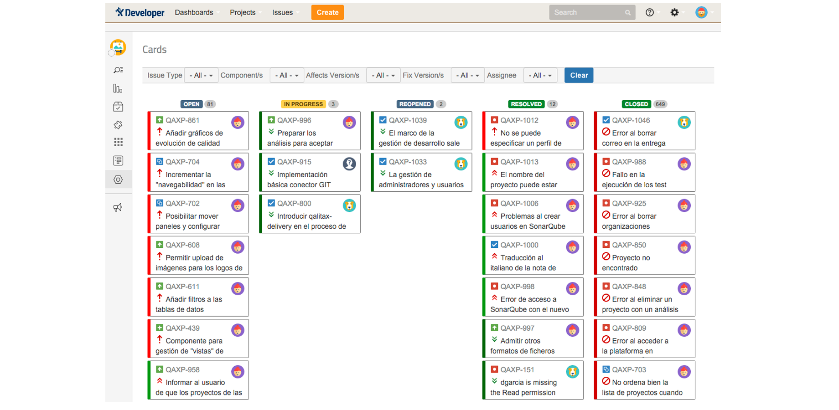
Task: Click the task checkbox icon on QAXP-1039
Action: click(383, 120)
